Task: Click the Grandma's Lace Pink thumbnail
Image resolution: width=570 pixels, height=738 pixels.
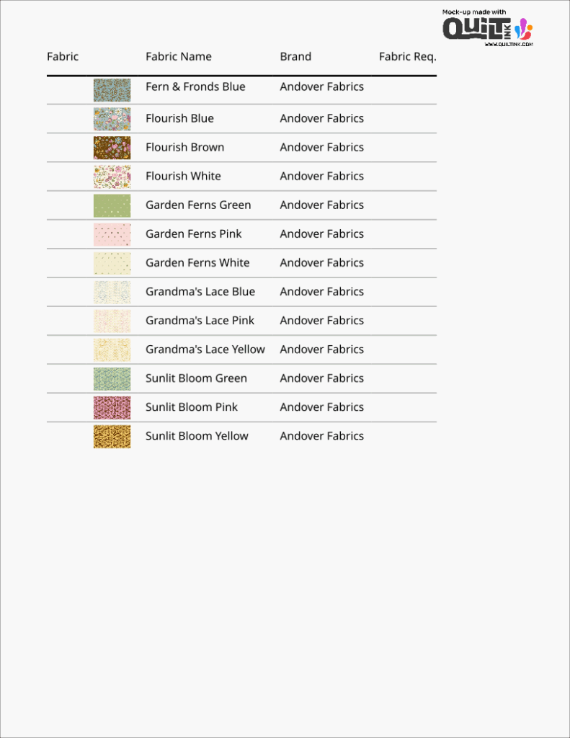Action: pos(112,321)
